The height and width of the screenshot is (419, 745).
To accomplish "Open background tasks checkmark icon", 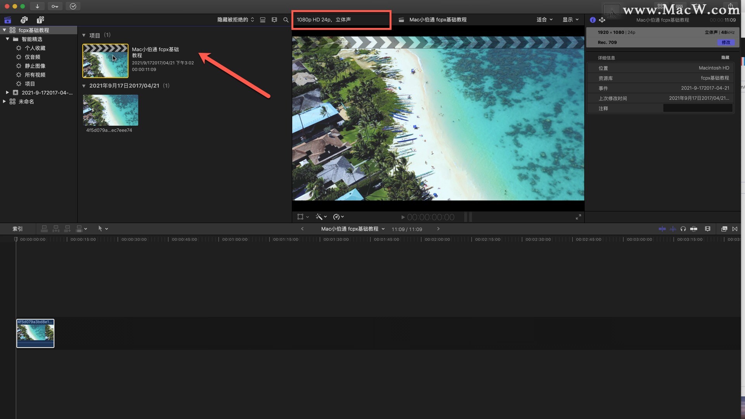I will click(x=73, y=6).
